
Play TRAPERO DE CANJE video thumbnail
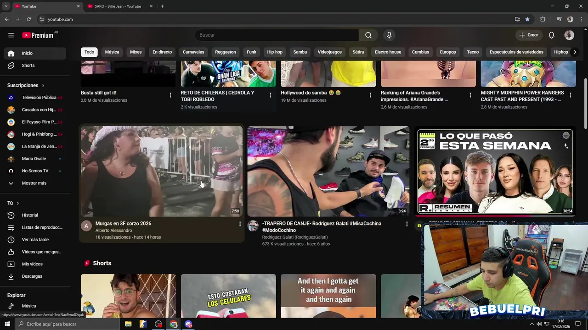point(328,171)
